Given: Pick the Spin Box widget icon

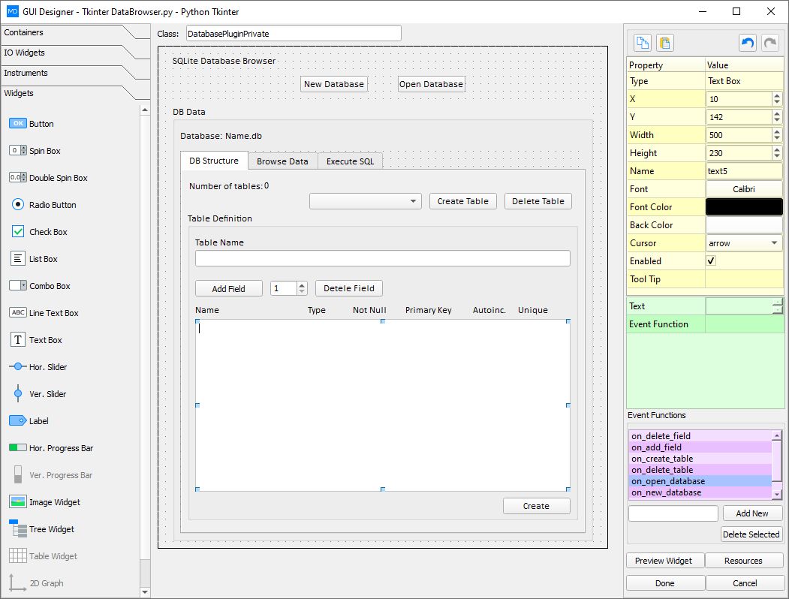Looking at the screenshot, I should (x=17, y=150).
